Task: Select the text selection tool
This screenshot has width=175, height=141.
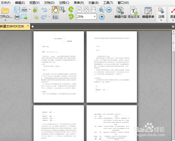Action: tap(62, 10)
